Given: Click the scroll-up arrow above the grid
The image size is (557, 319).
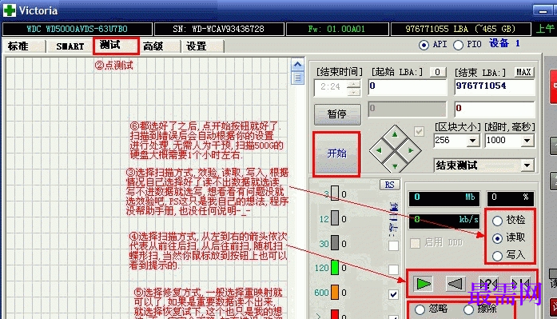Looking at the screenshot, I should click(x=298, y=65).
